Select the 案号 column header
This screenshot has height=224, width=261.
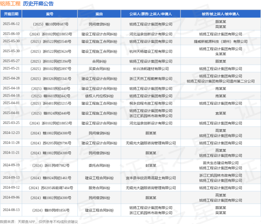point(50,14)
